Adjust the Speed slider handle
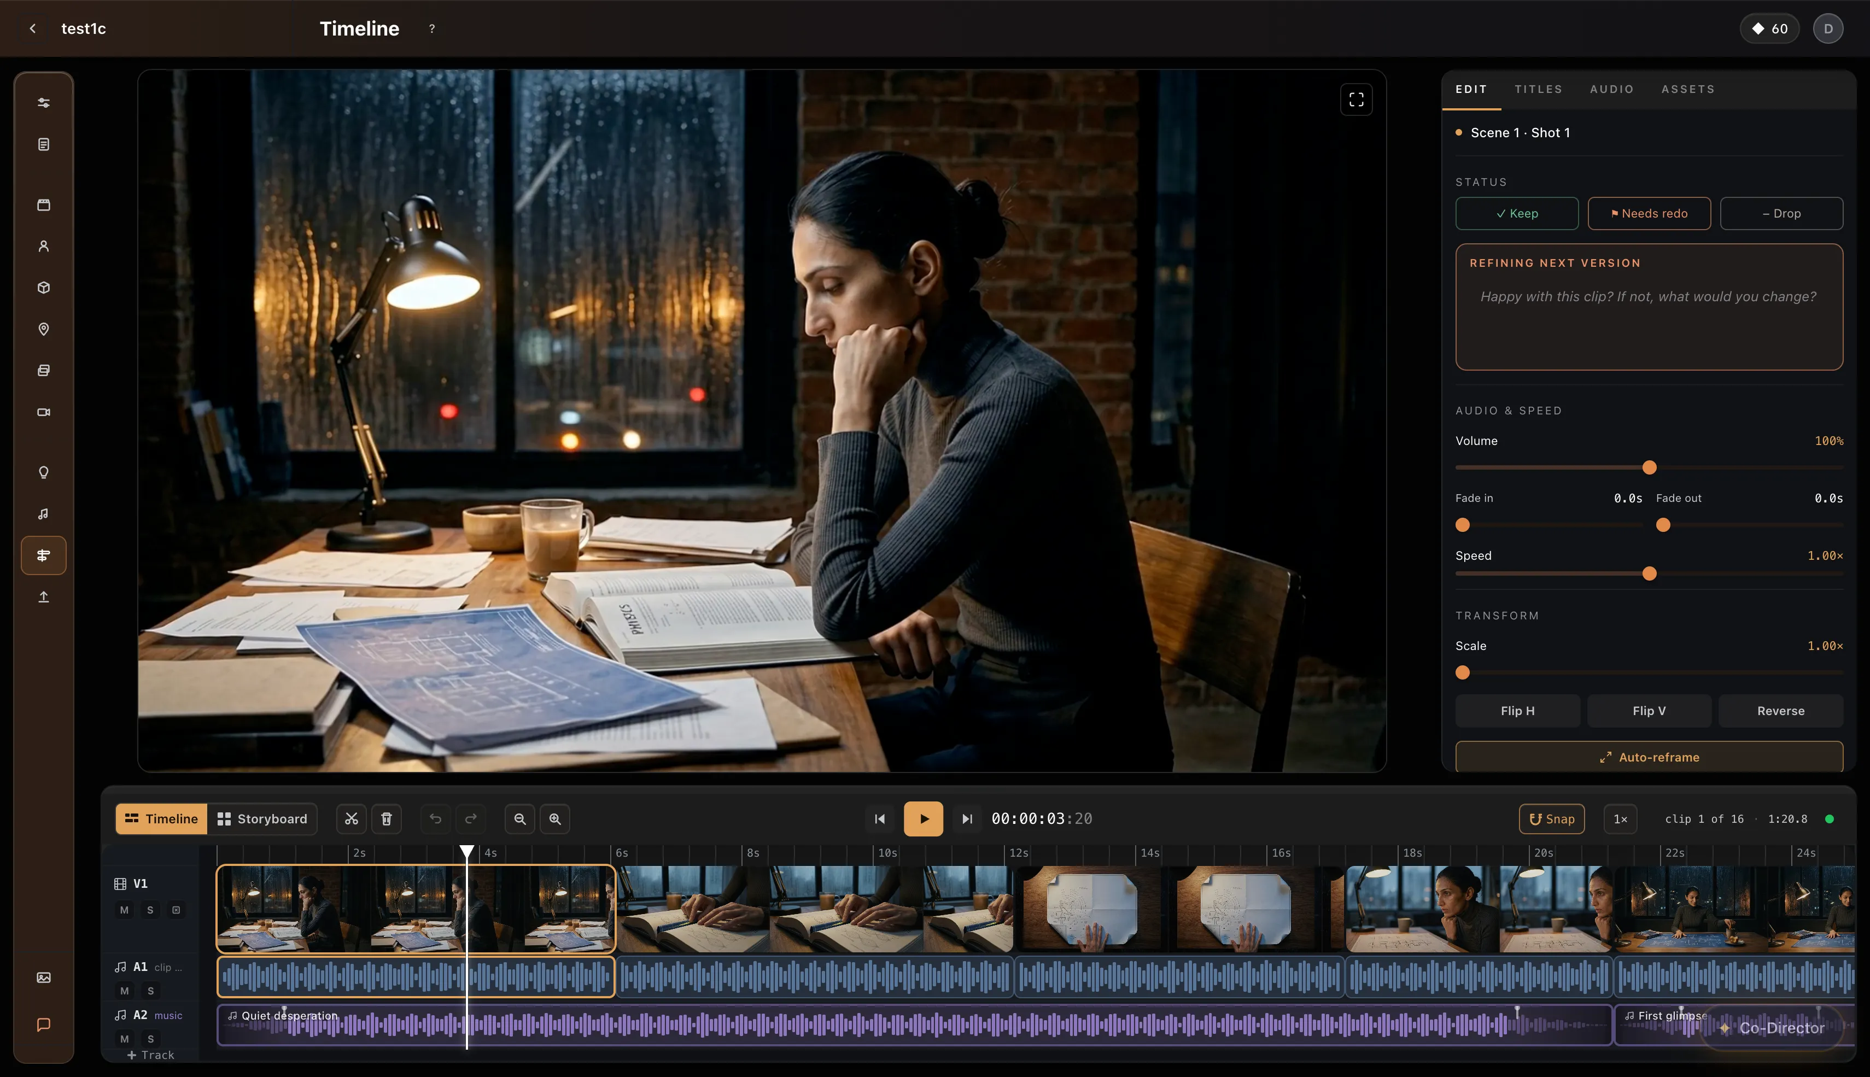The height and width of the screenshot is (1077, 1870). [1649, 574]
